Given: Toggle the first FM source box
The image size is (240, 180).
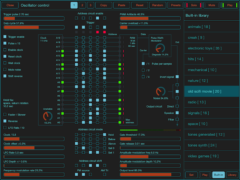Looking at the screenshot, I should pos(76,174).
